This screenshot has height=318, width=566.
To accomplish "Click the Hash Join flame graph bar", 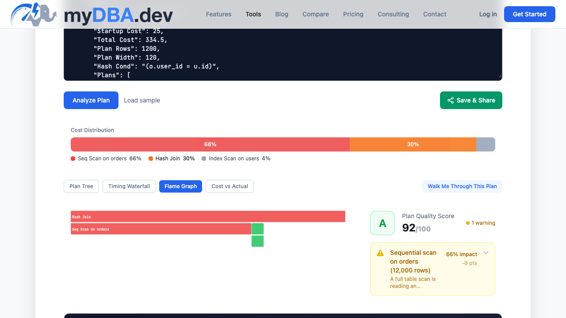I will click(208, 216).
